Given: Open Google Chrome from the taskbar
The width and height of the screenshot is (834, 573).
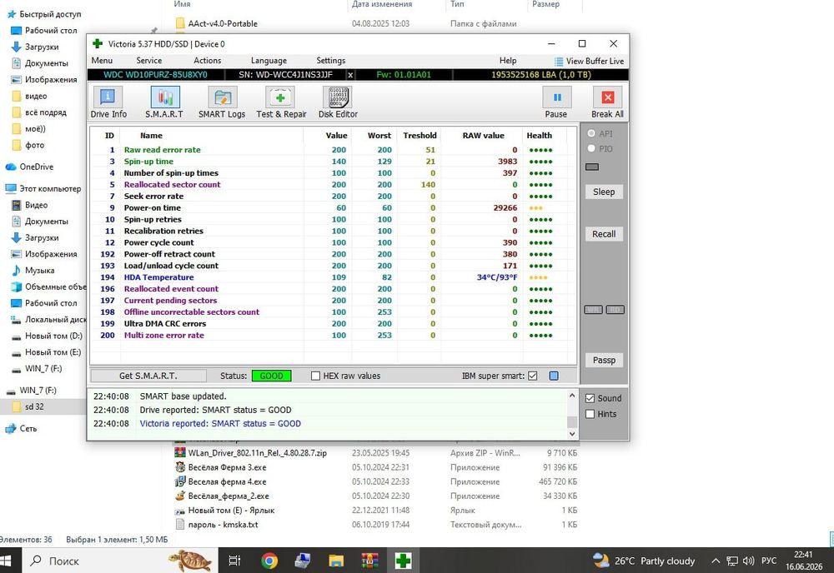Looking at the screenshot, I should pos(269,561).
